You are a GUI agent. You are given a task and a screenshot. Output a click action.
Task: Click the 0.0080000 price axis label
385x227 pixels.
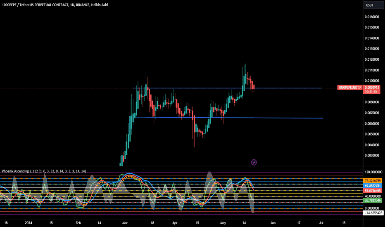(x=372, y=102)
